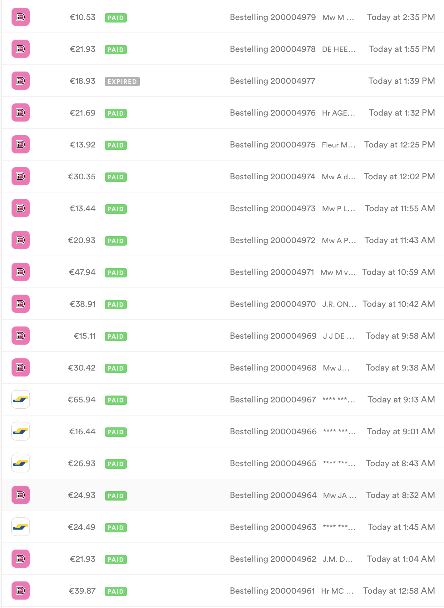Open Bestelling 200004976 payment
This screenshot has width=444, height=608.
coord(273,113)
